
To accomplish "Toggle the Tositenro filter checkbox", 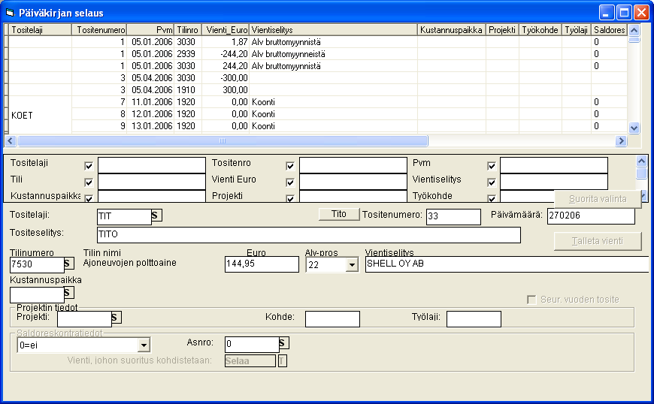I will click(x=290, y=166).
